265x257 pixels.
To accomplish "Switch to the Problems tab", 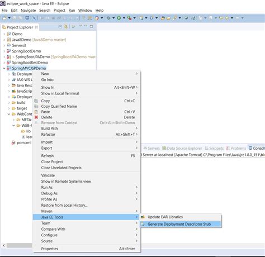I will point(236,149).
